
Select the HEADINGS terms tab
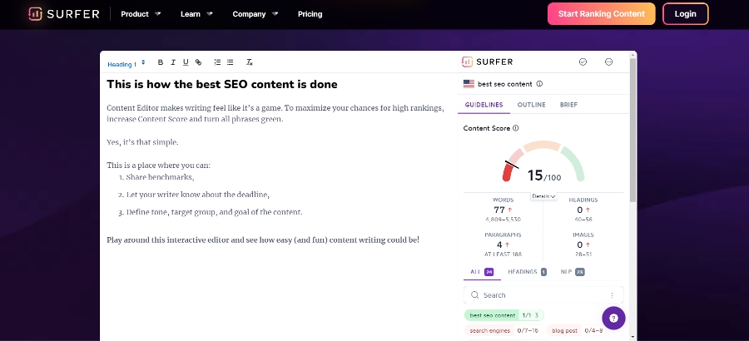[527, 272]
